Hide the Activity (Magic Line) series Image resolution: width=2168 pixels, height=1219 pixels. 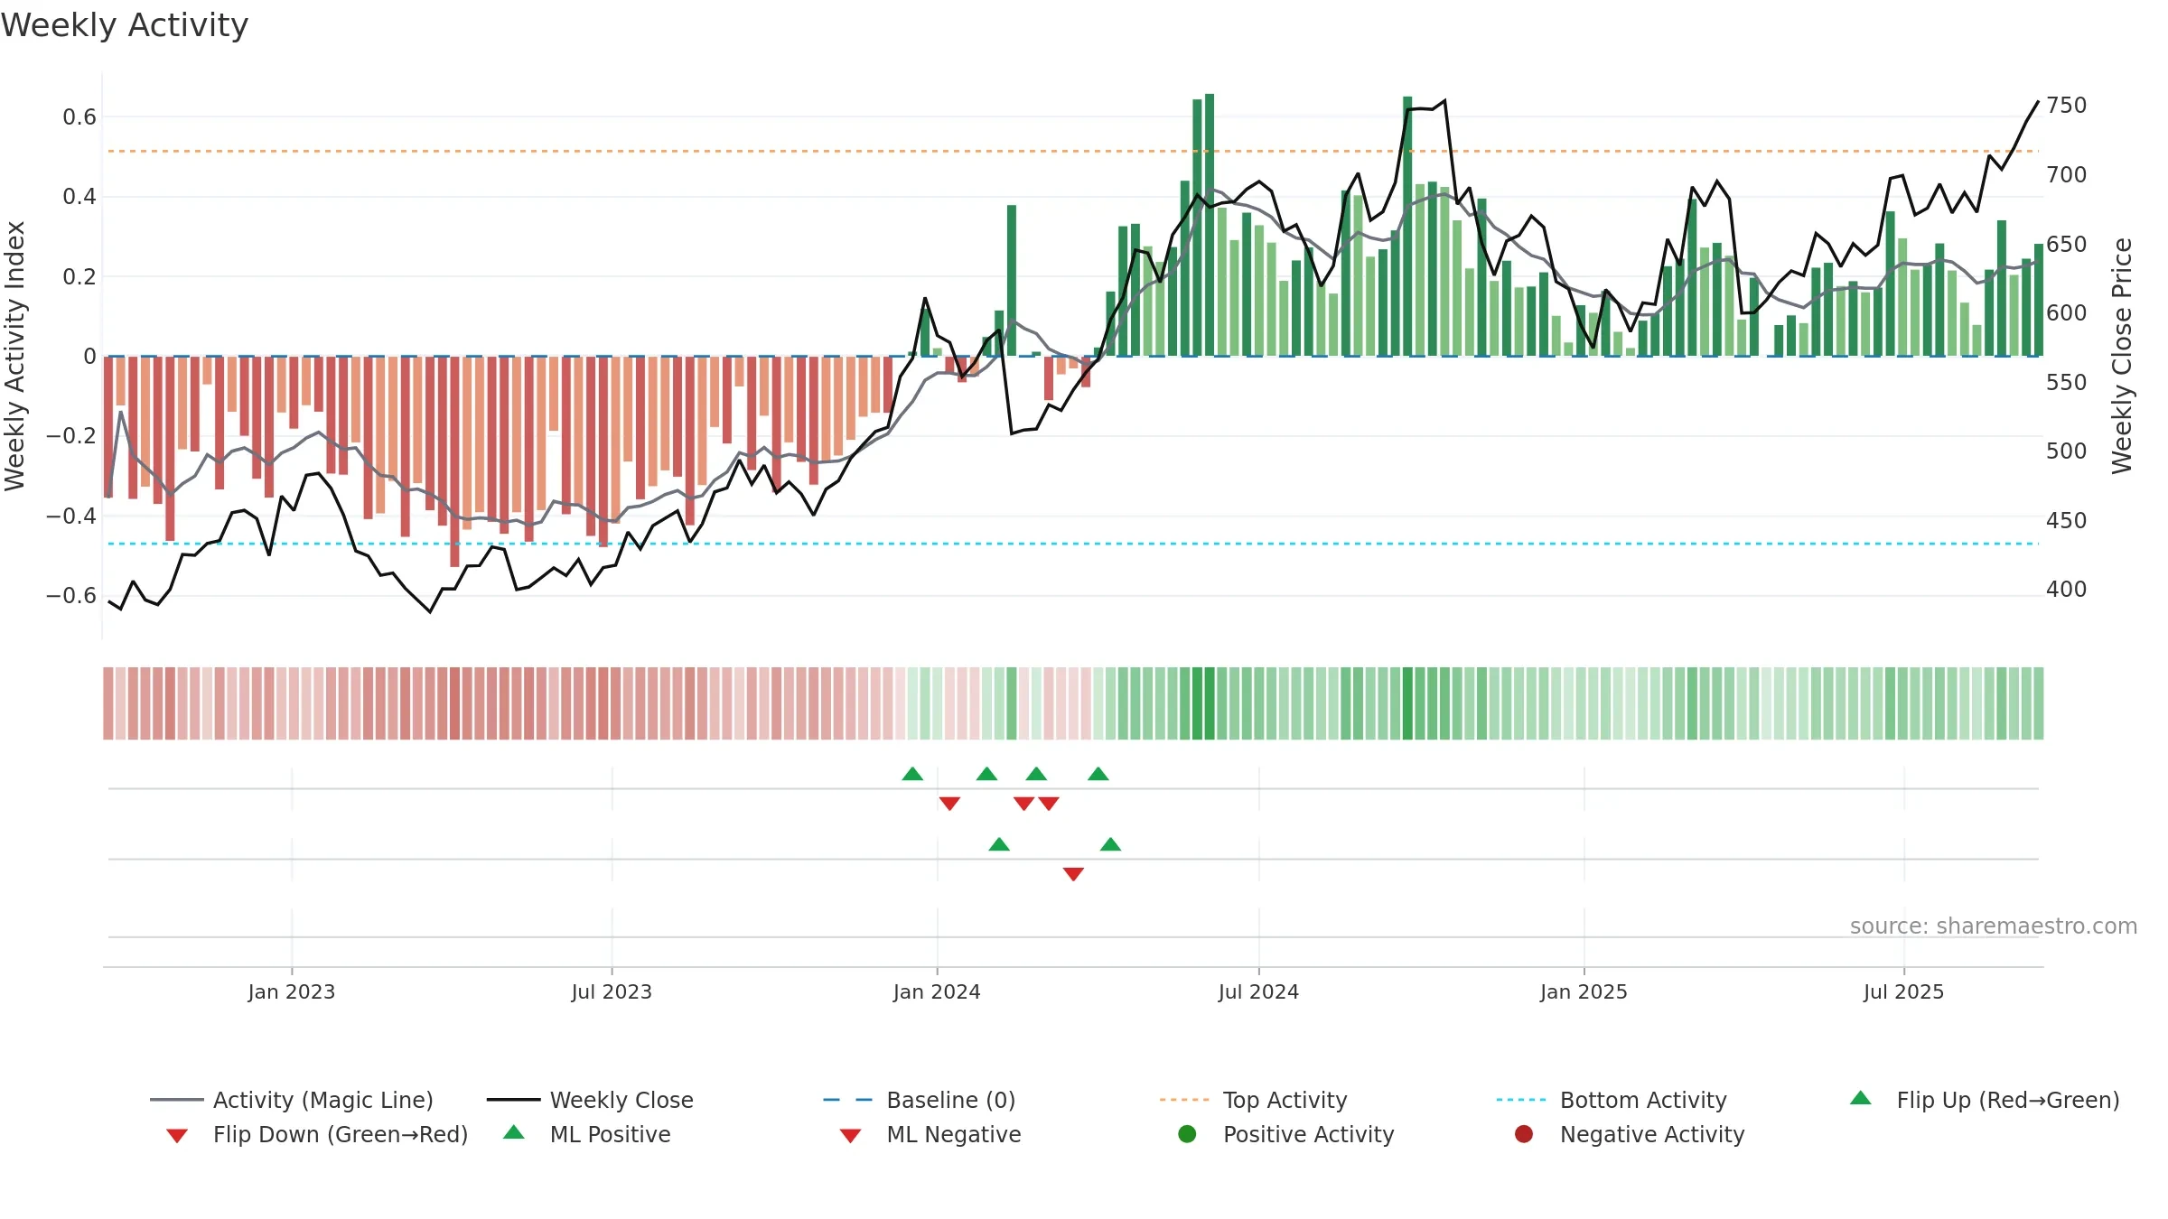(291, 1100)
